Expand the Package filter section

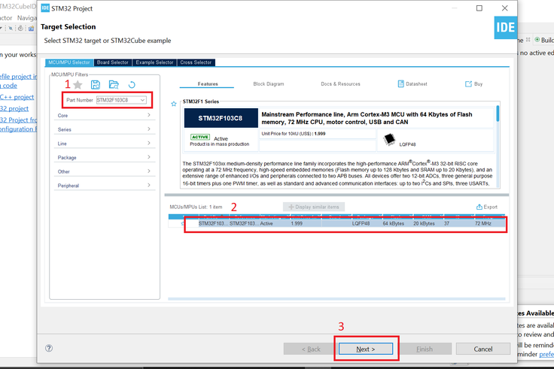coord(105,157)
